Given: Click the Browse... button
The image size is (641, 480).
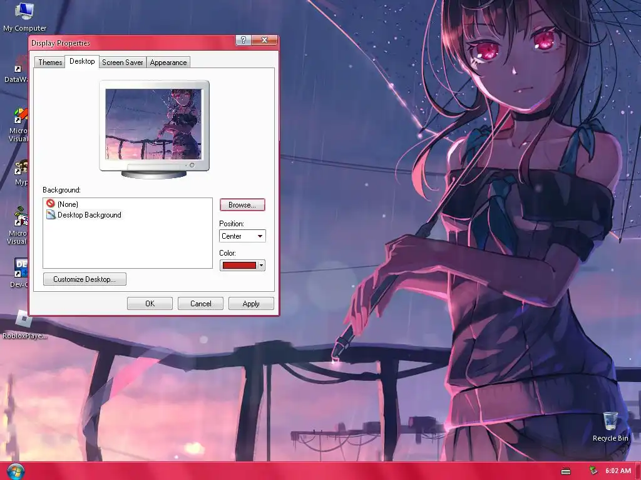Looking at the screenshot, I should click(x=242, y=205).
